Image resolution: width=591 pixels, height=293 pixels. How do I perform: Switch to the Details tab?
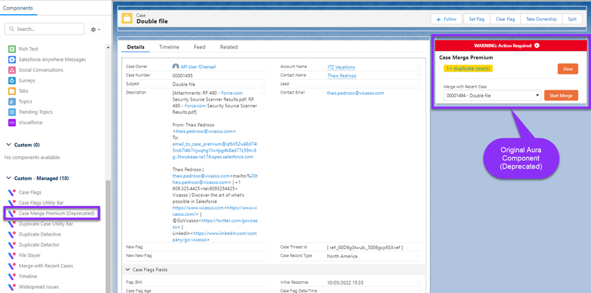click(x=136, y=47)
